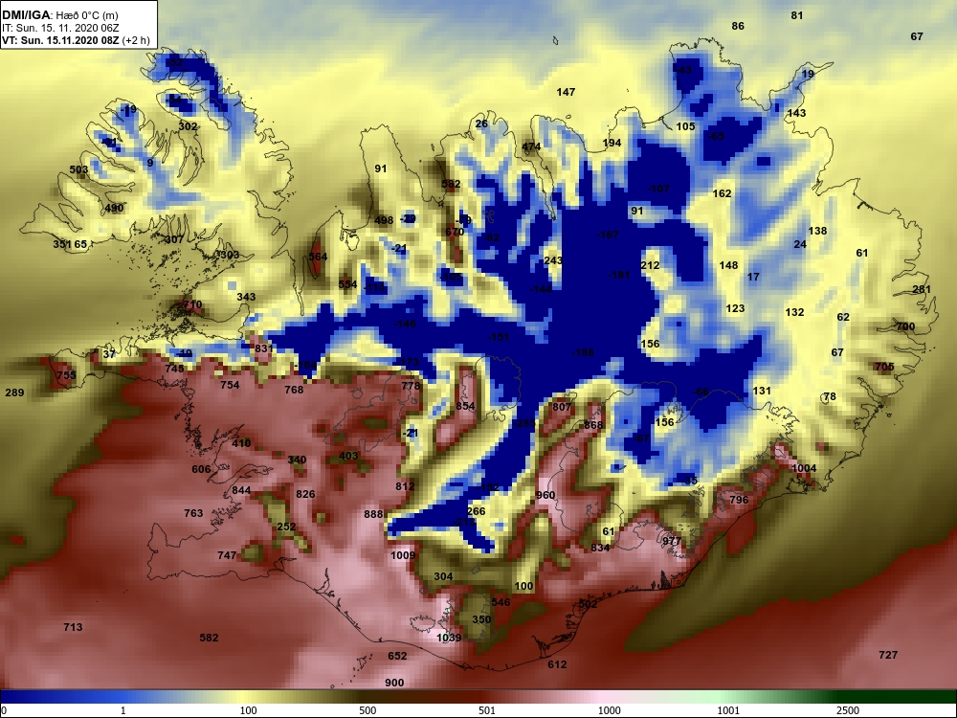Click the color scale label 2500

[x=848, y=710]
